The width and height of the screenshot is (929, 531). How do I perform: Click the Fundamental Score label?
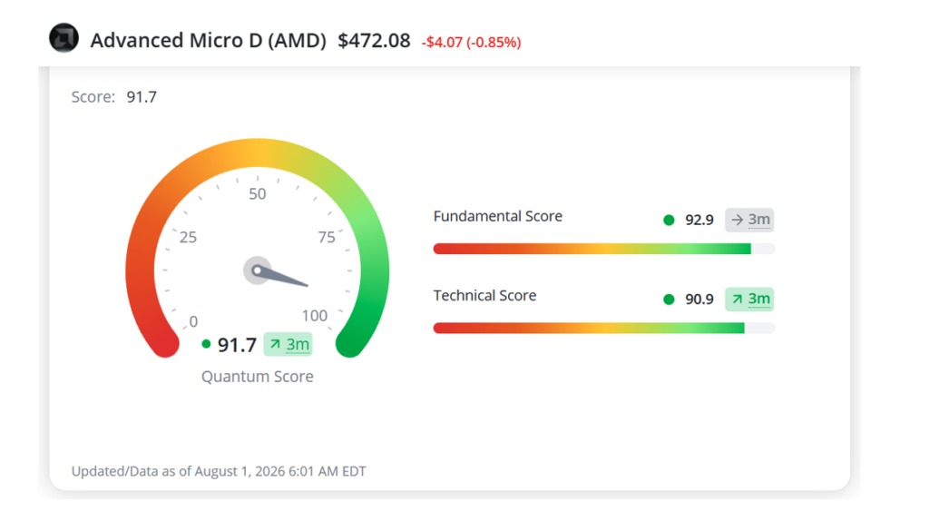coord(498,216)
